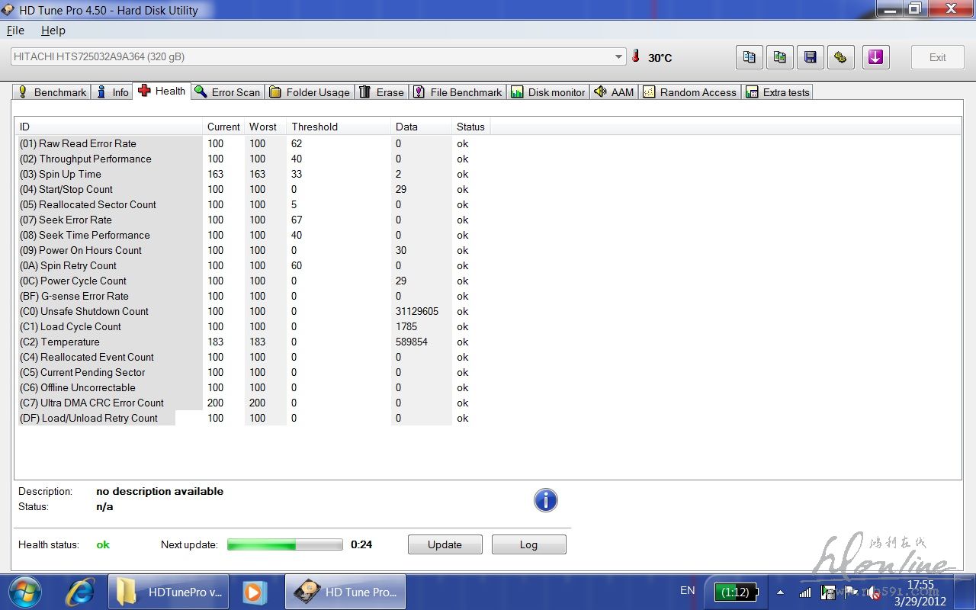Click the red thermometer temperature icon

tap(636, 56)
